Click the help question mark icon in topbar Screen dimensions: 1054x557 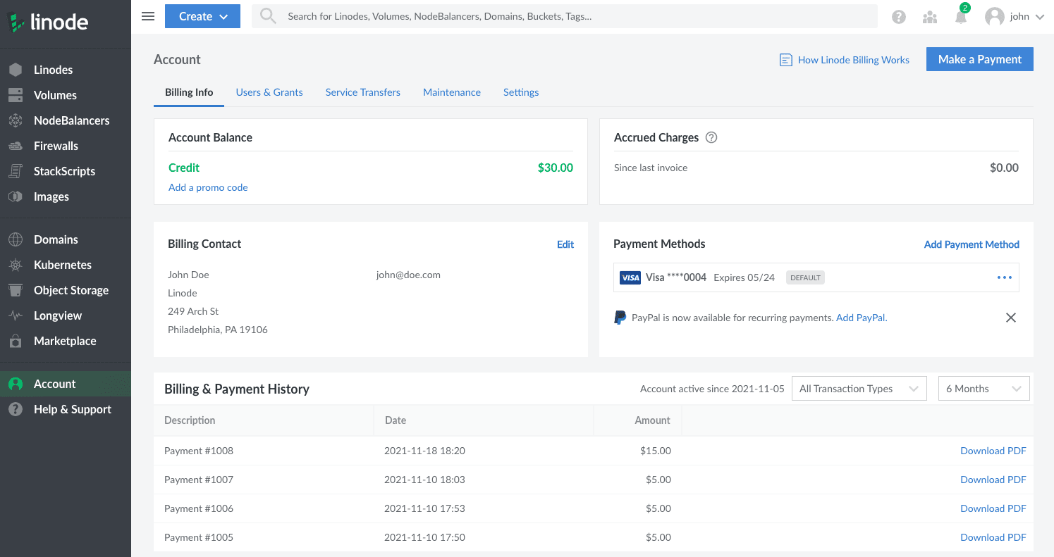pyautogui.click(x=898, y=16)
